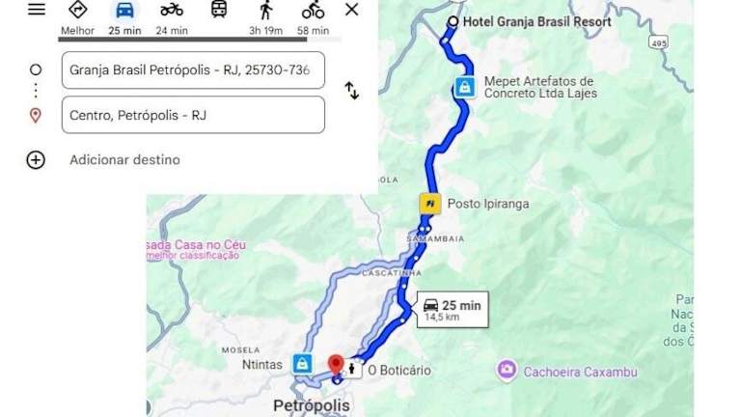This screenshot has width=741, height=417.
Task: Select the red destination pin
Action: coord(336,366)
